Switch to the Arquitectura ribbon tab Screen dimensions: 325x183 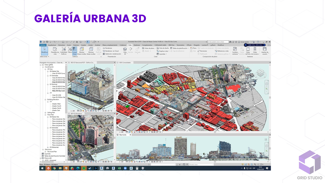pyautogui.click(x=52, y=45)
